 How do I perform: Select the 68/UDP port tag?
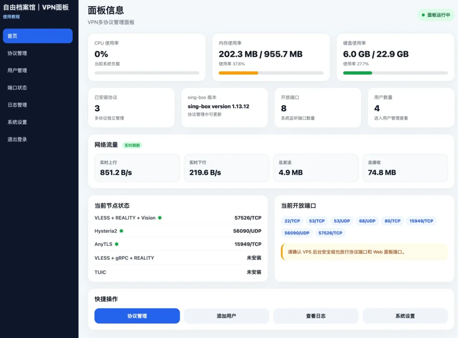(367, 221)
